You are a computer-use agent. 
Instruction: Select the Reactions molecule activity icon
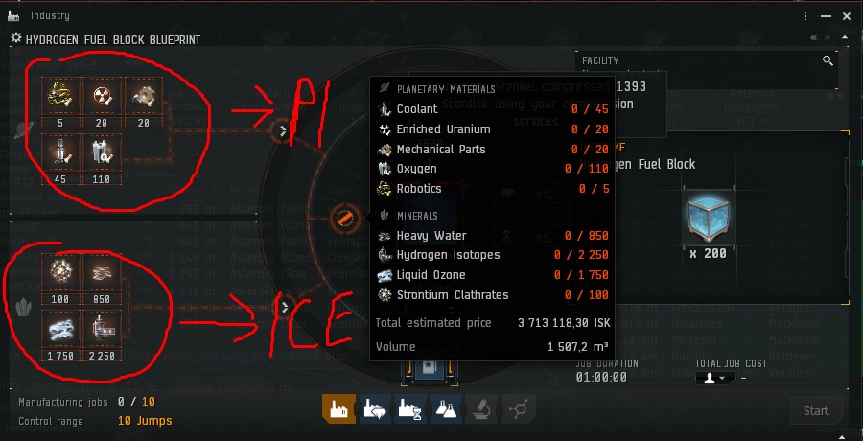(519, 409)
